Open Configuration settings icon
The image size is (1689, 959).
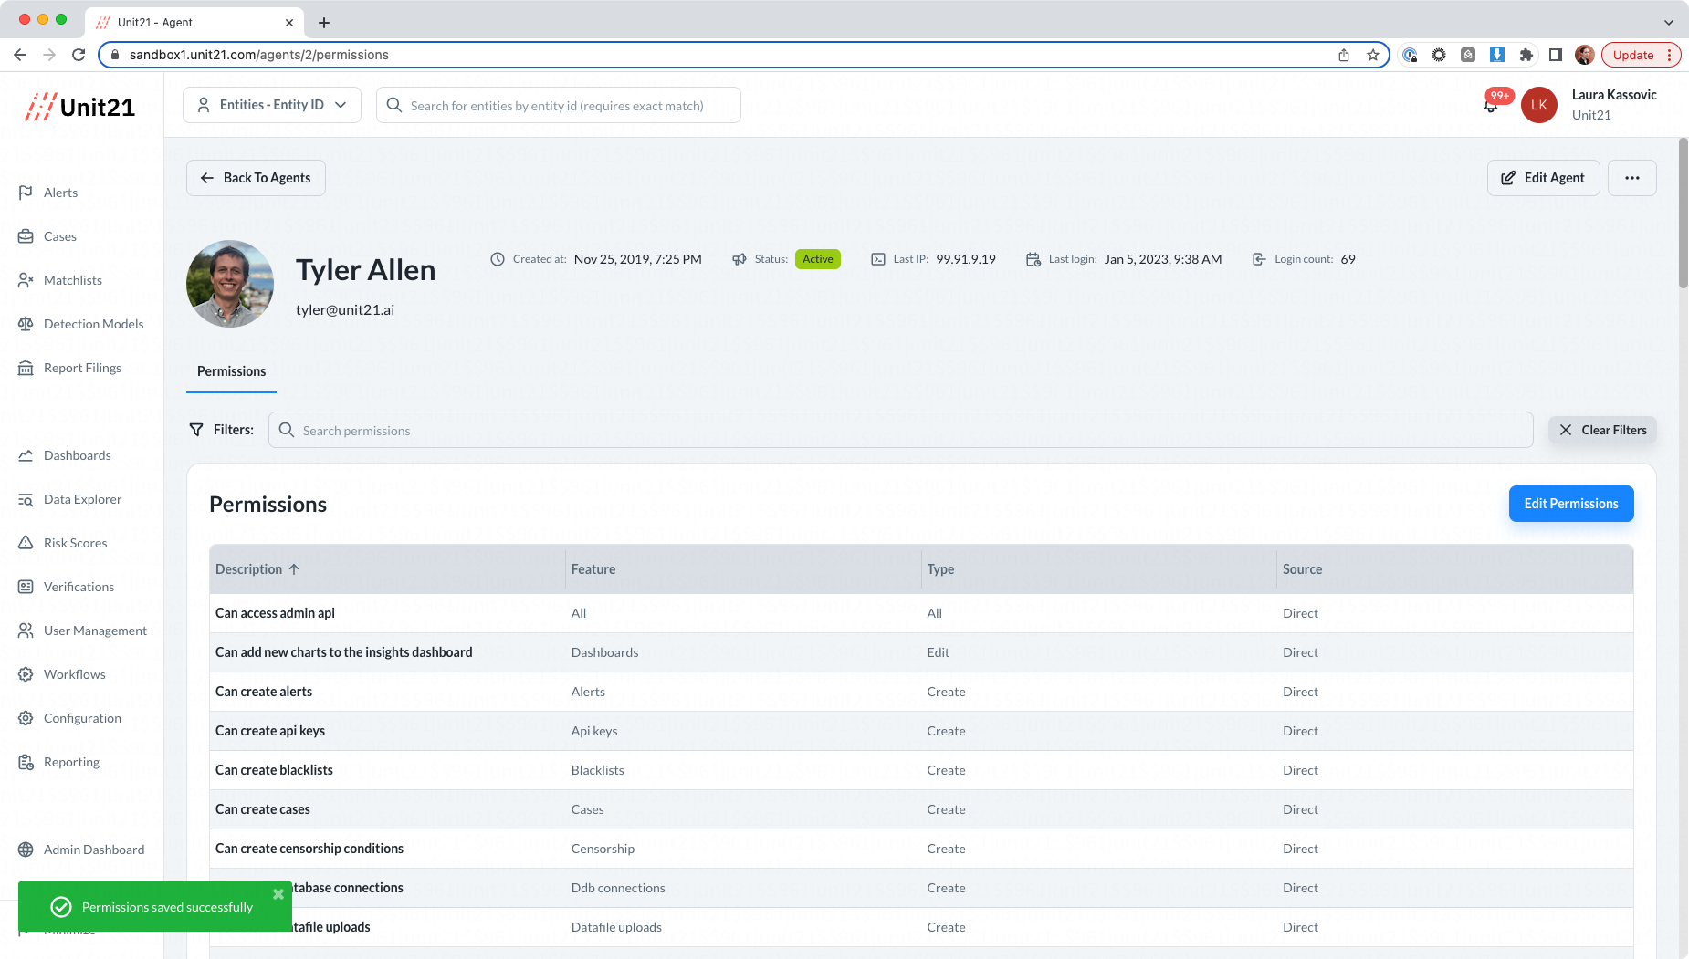26,718
